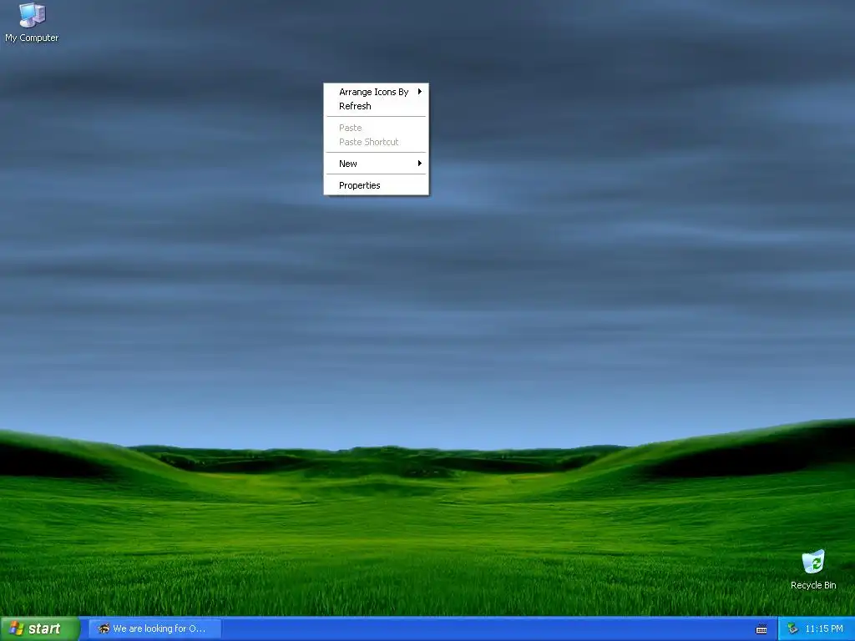855x641 pixels.
Task: Click the greyed Paste menu entry
Action: [376, 128]
